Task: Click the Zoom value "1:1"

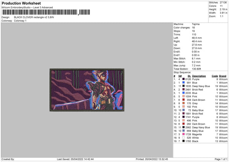Action: coord(221,16)
